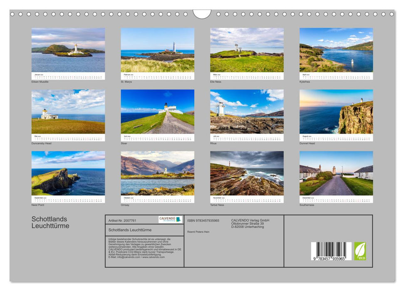Image resolution: width=404 pixels, height=291 pixels.
Task: Click the calendar hanging notch at top
Action: [202, 15]
